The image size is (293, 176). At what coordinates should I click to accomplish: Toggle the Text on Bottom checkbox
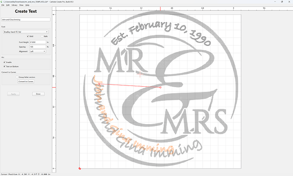5,66
